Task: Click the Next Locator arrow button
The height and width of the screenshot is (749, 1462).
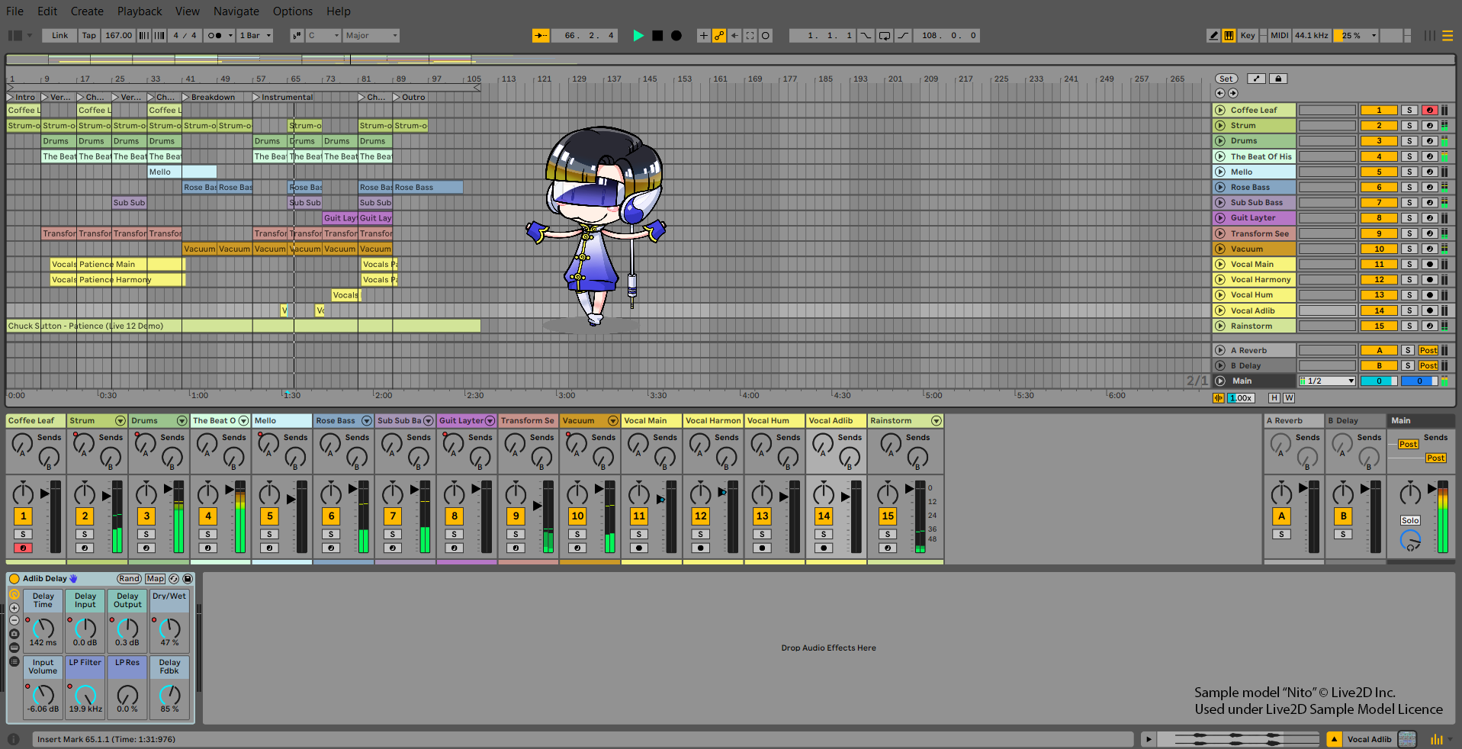Action: pyautogui.click(x=1232, y=93)
